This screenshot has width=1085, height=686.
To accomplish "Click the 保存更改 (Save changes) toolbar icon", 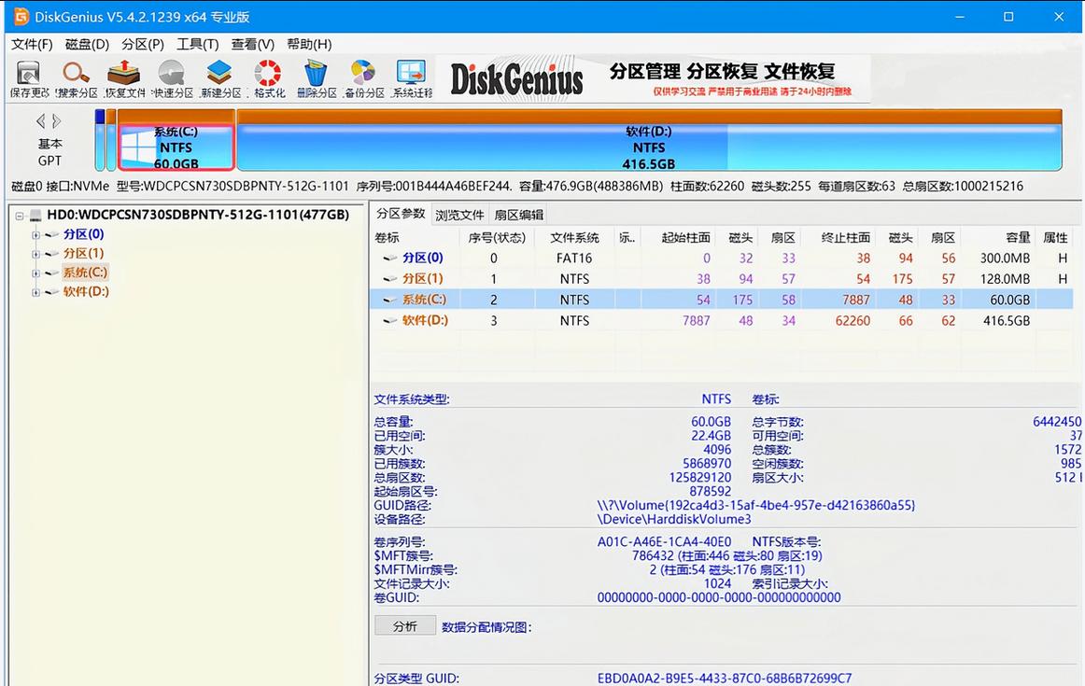I will pyautogui.click(x=29, y=78).
